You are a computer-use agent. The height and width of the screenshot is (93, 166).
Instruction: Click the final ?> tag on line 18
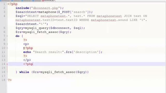[10, 80]
